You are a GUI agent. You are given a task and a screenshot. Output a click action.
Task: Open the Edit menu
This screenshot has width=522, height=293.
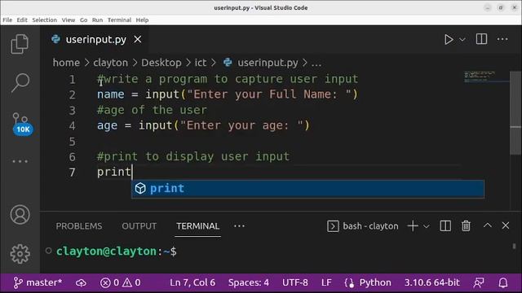coord(22,20)
